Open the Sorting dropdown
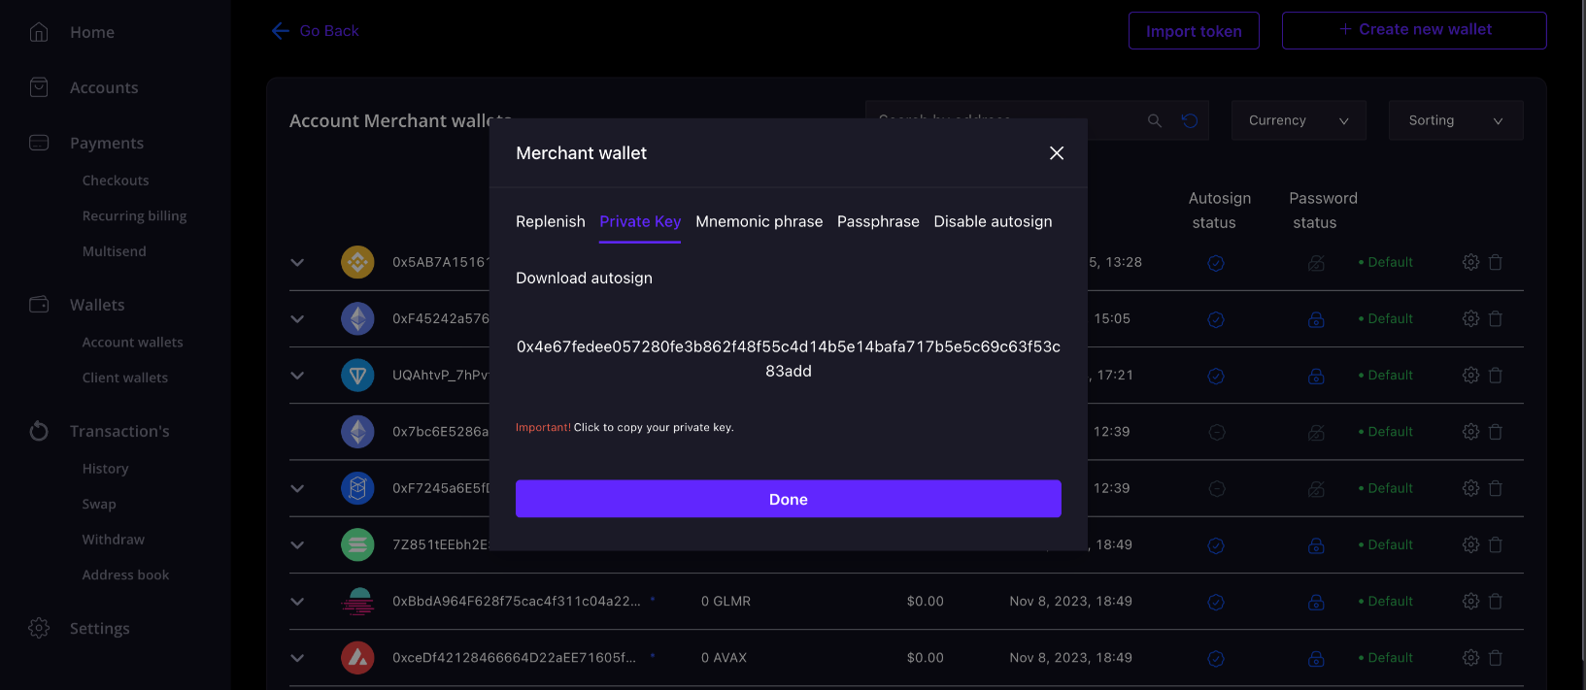This screenshot has height=690, width=1586. (1455, 120)
